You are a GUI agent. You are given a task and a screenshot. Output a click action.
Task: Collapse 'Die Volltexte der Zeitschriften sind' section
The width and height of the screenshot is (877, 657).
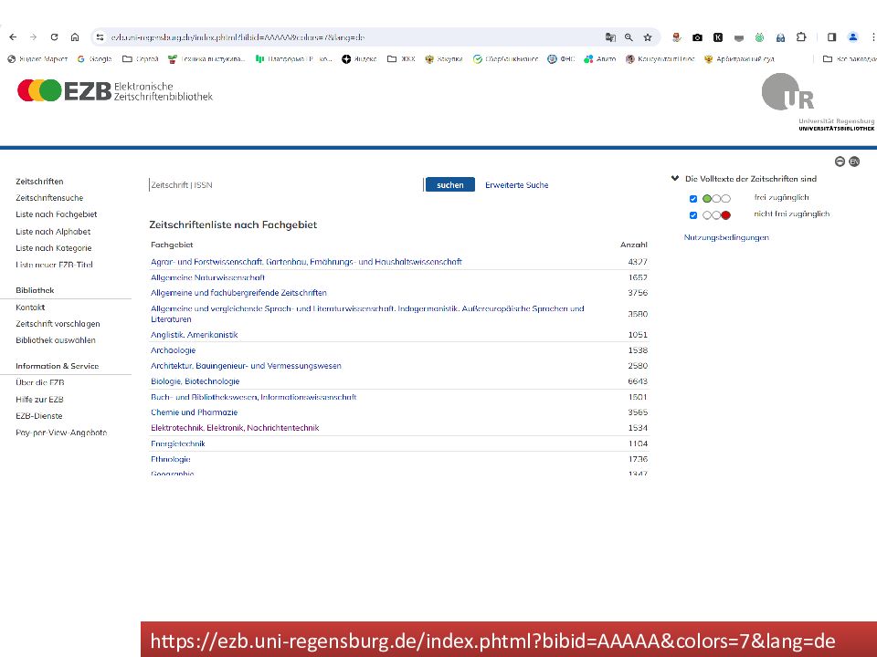(x=675, y=179)
